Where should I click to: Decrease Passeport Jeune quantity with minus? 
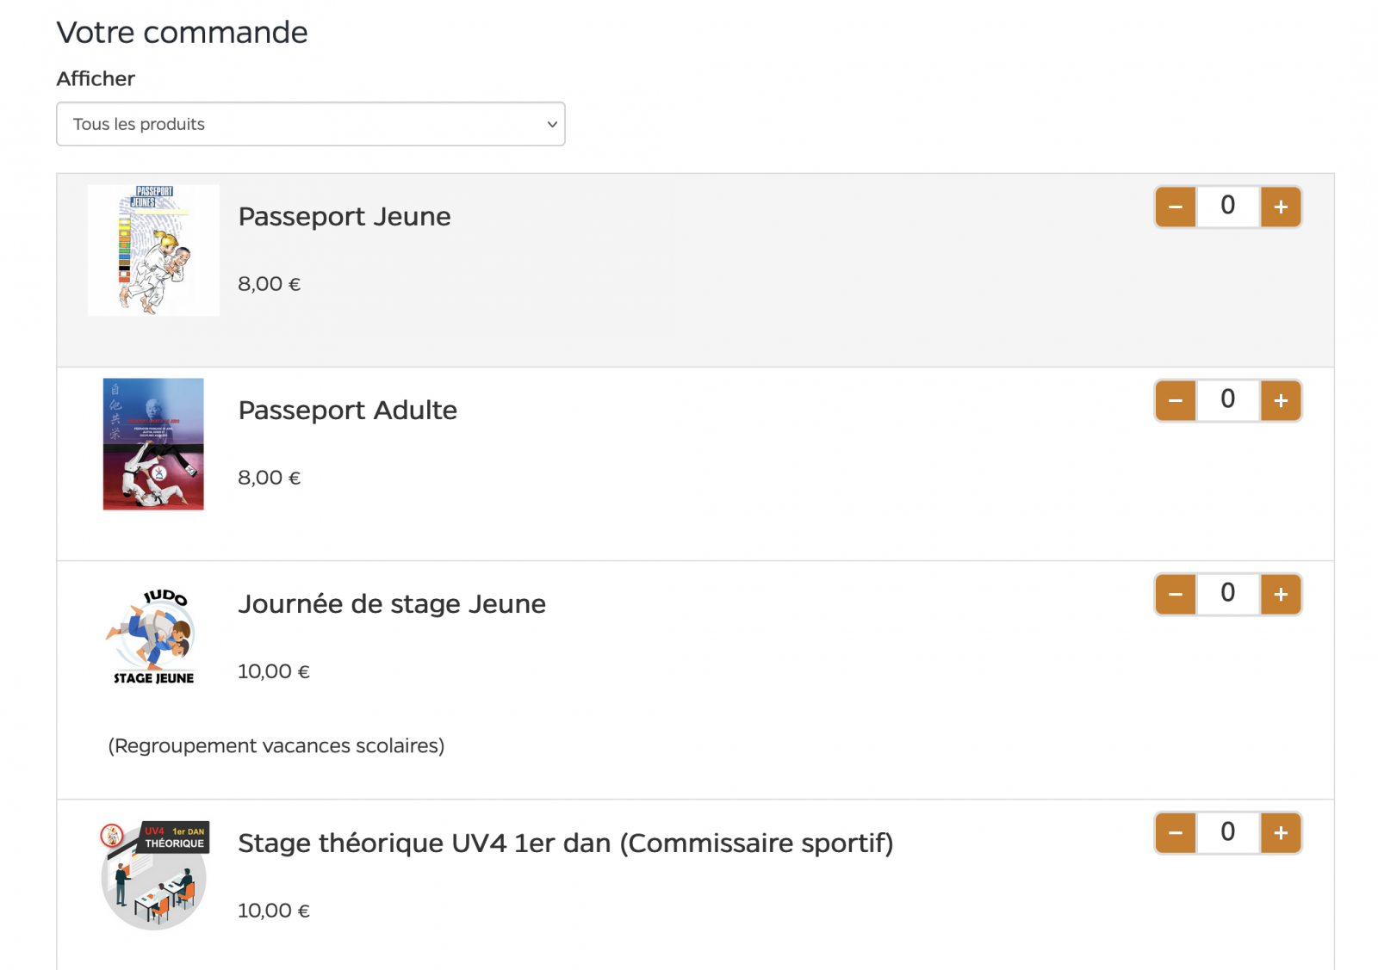coord(1176,207)
